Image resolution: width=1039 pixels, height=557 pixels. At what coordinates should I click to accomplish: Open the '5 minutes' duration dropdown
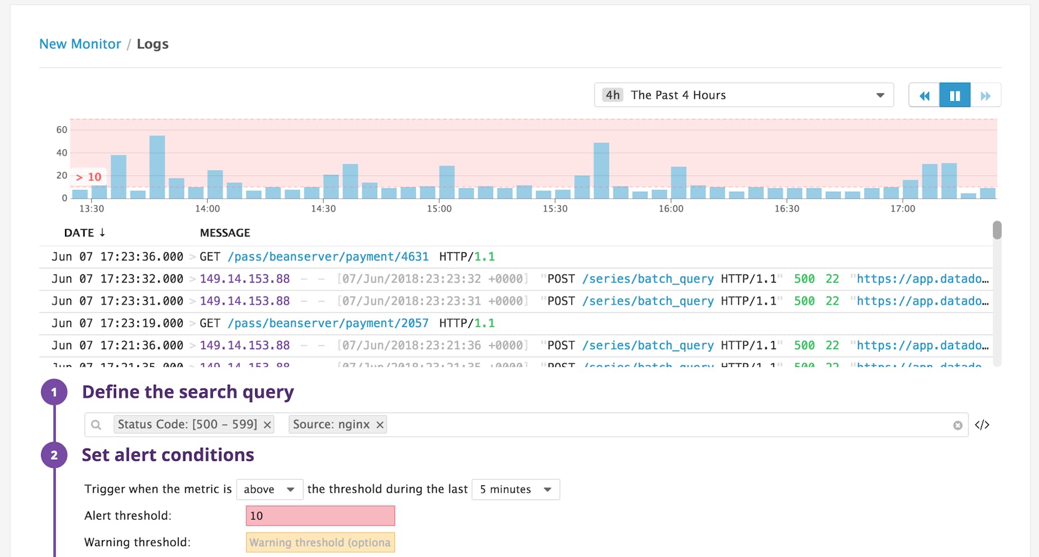click(x=515, y=489)
